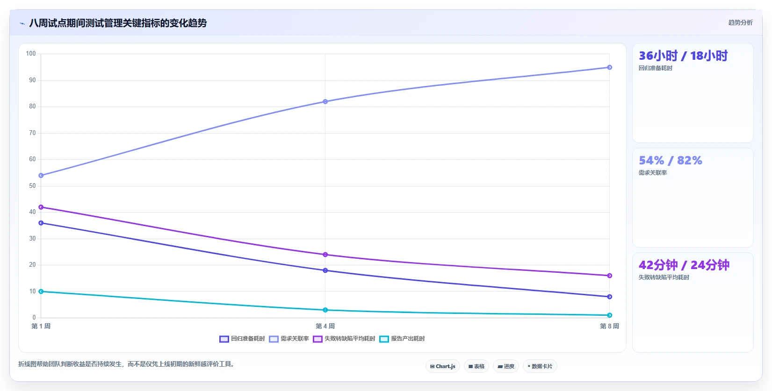Click the 表格 tag pill

pyautogui.click(x=476, y=366)
